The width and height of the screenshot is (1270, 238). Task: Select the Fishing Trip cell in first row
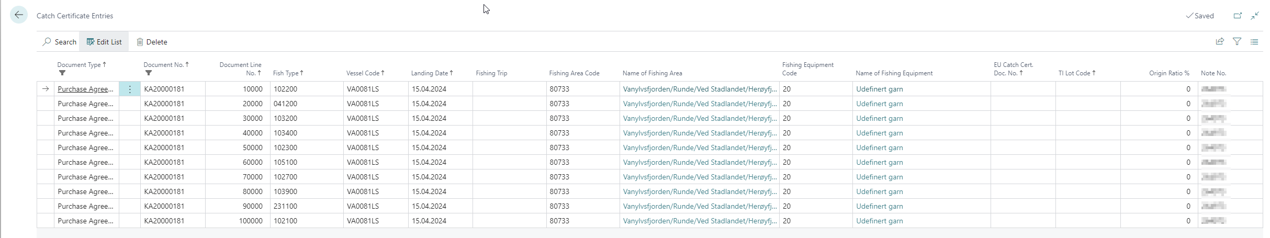[509, 89]
